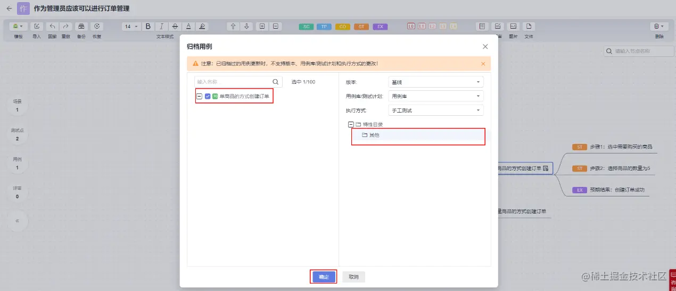The height and width of the screenshot is (291, 676).
Task: Select the green SC tag
Action: (x=306, y=27)
